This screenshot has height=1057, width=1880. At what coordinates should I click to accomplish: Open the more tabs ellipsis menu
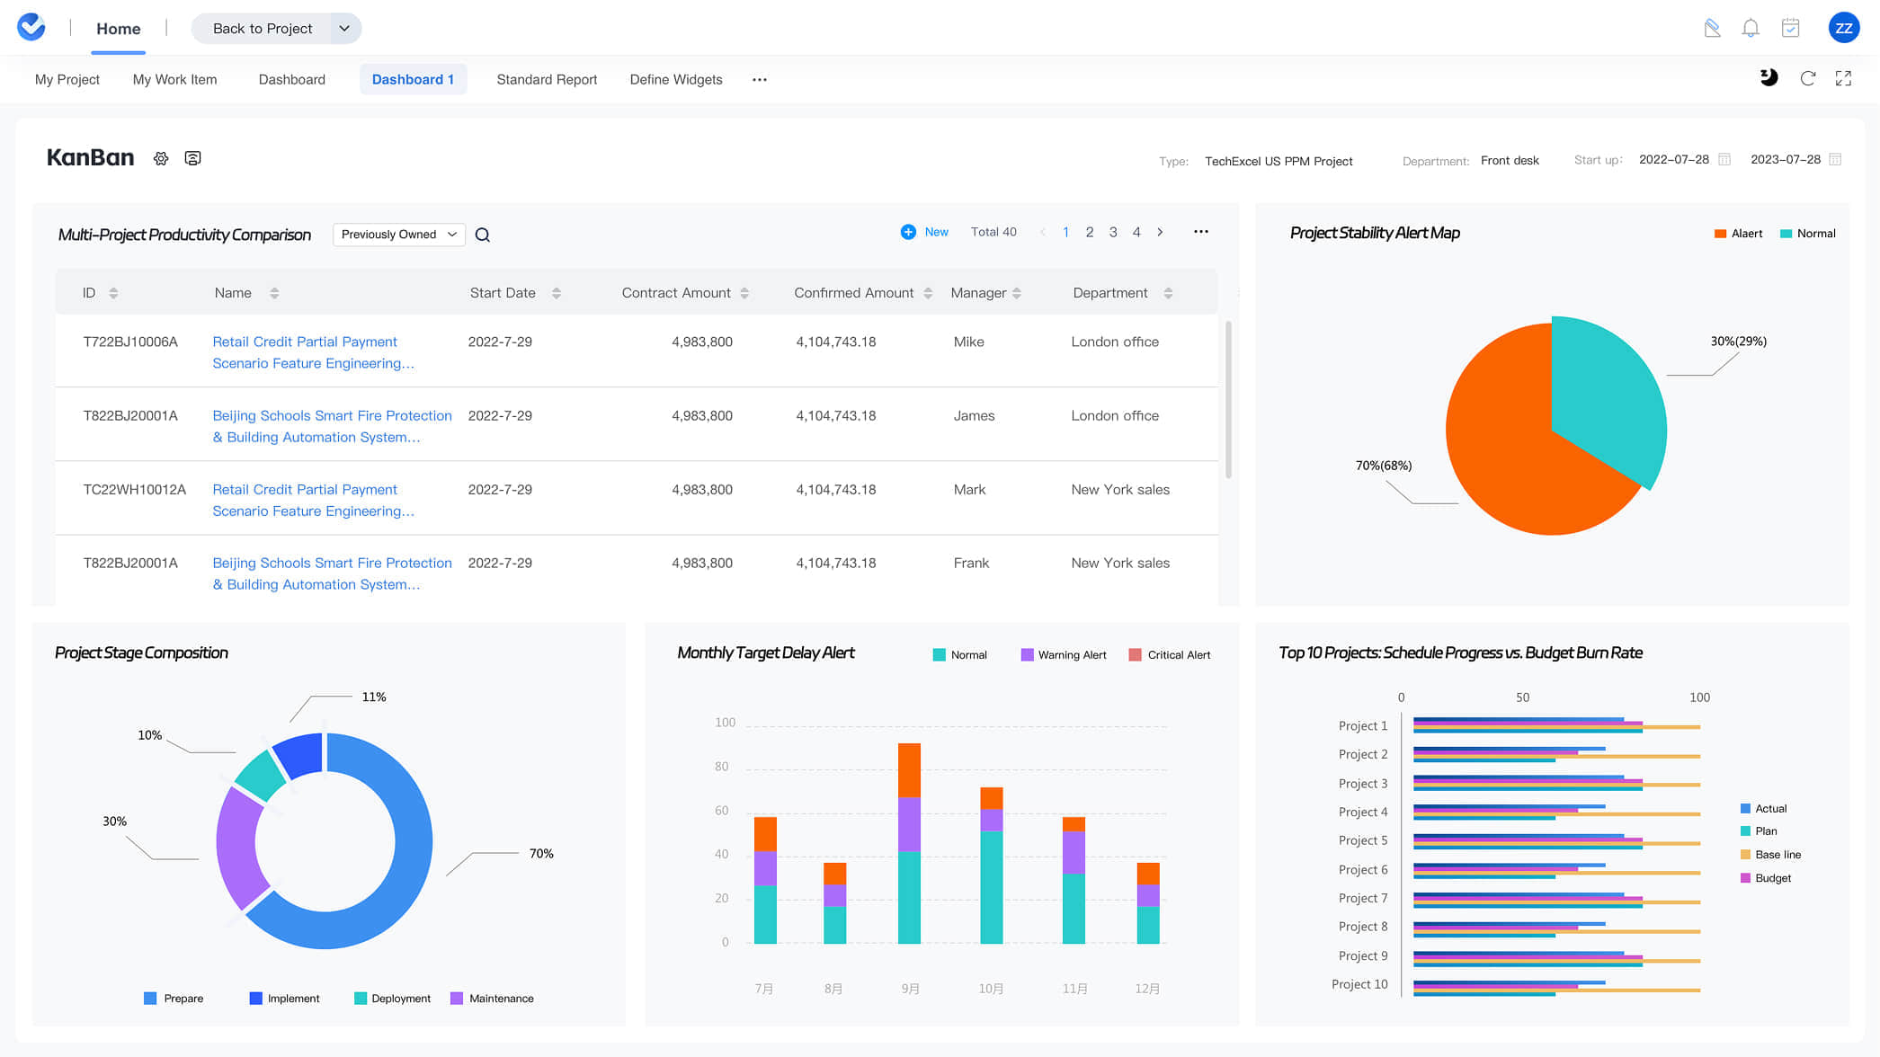click(760, 79)
